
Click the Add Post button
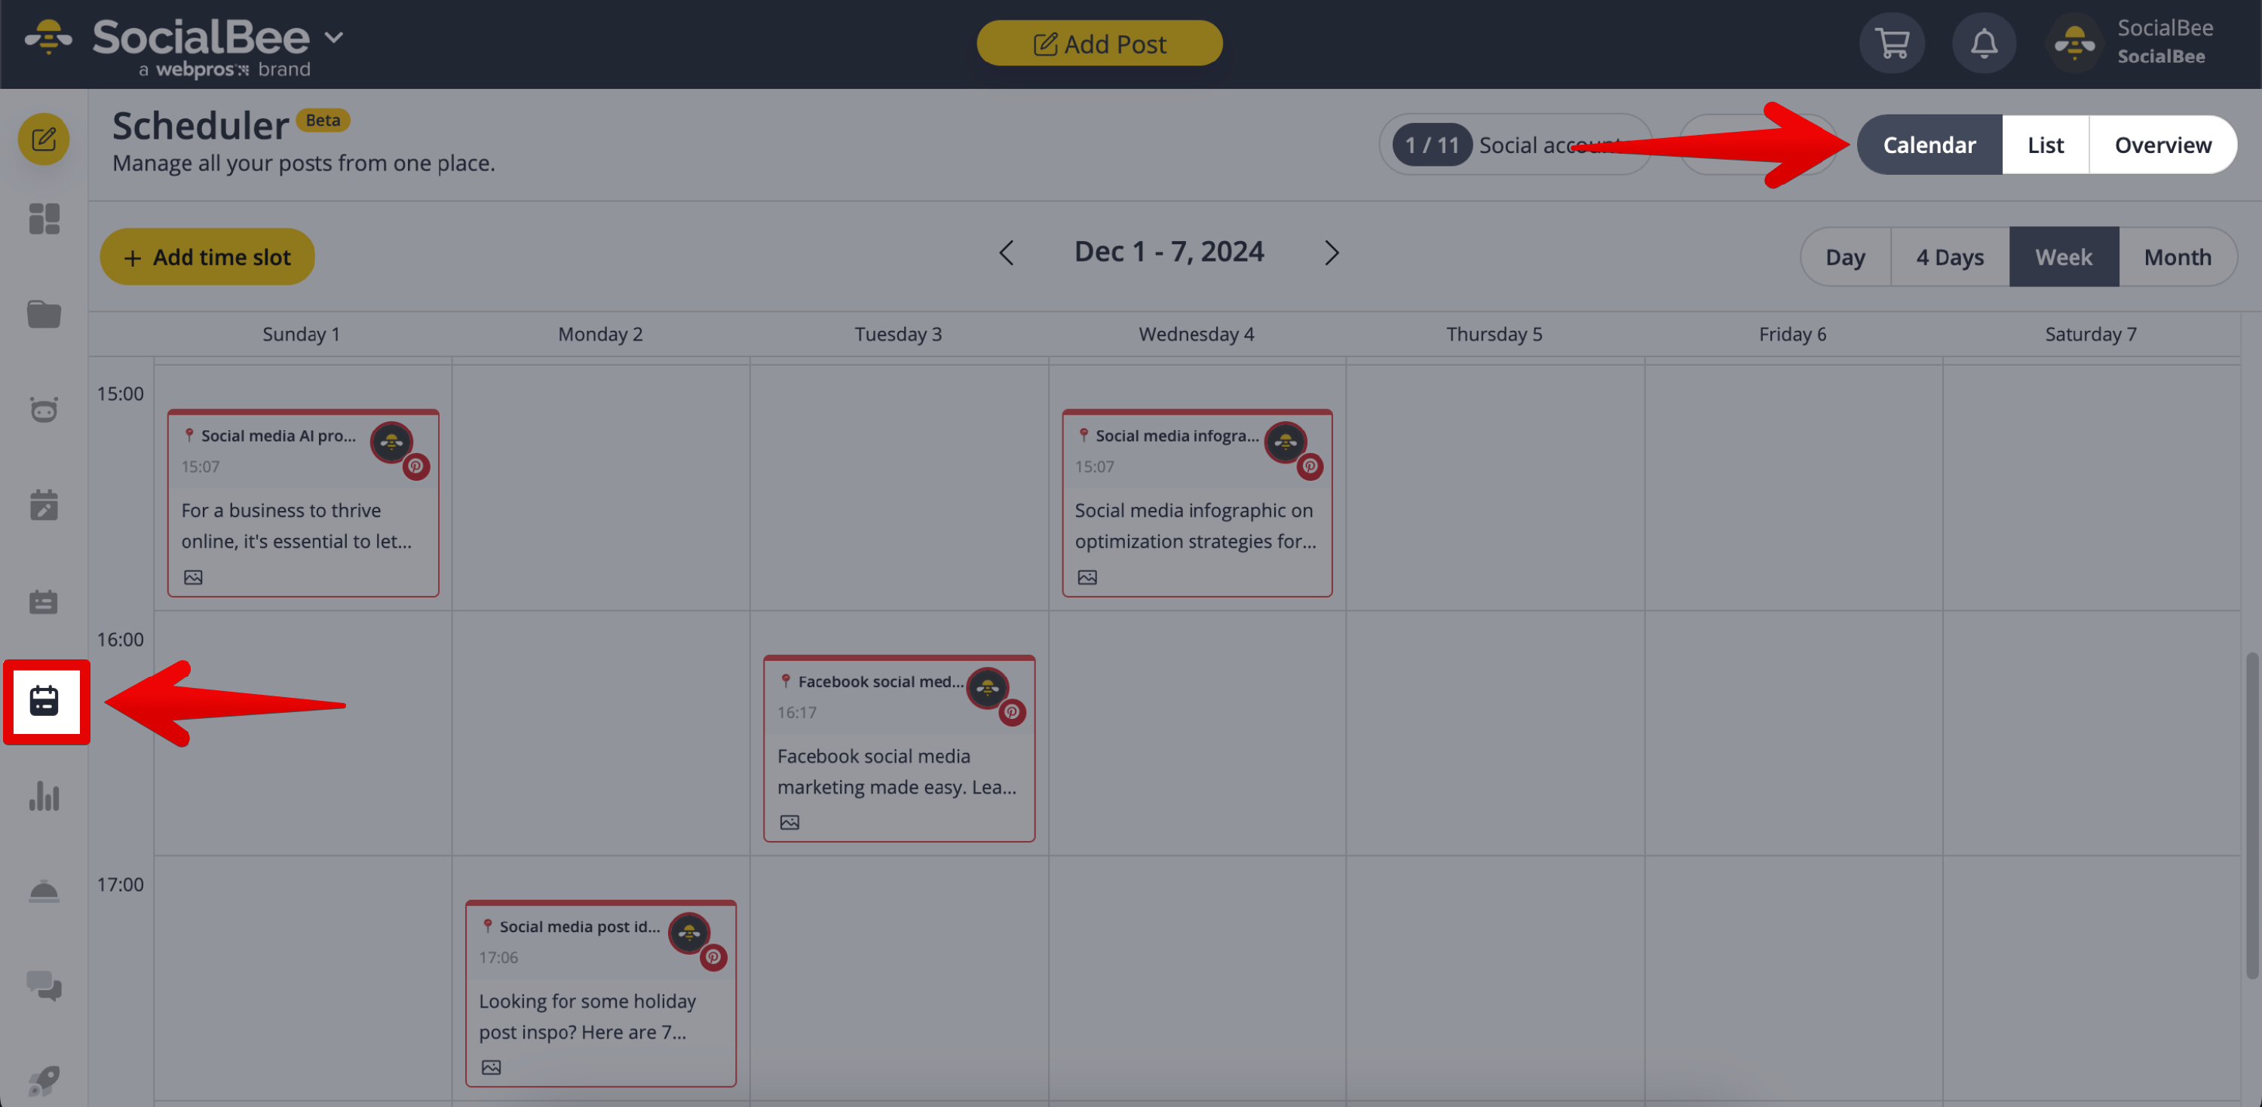coord(1099,43)
